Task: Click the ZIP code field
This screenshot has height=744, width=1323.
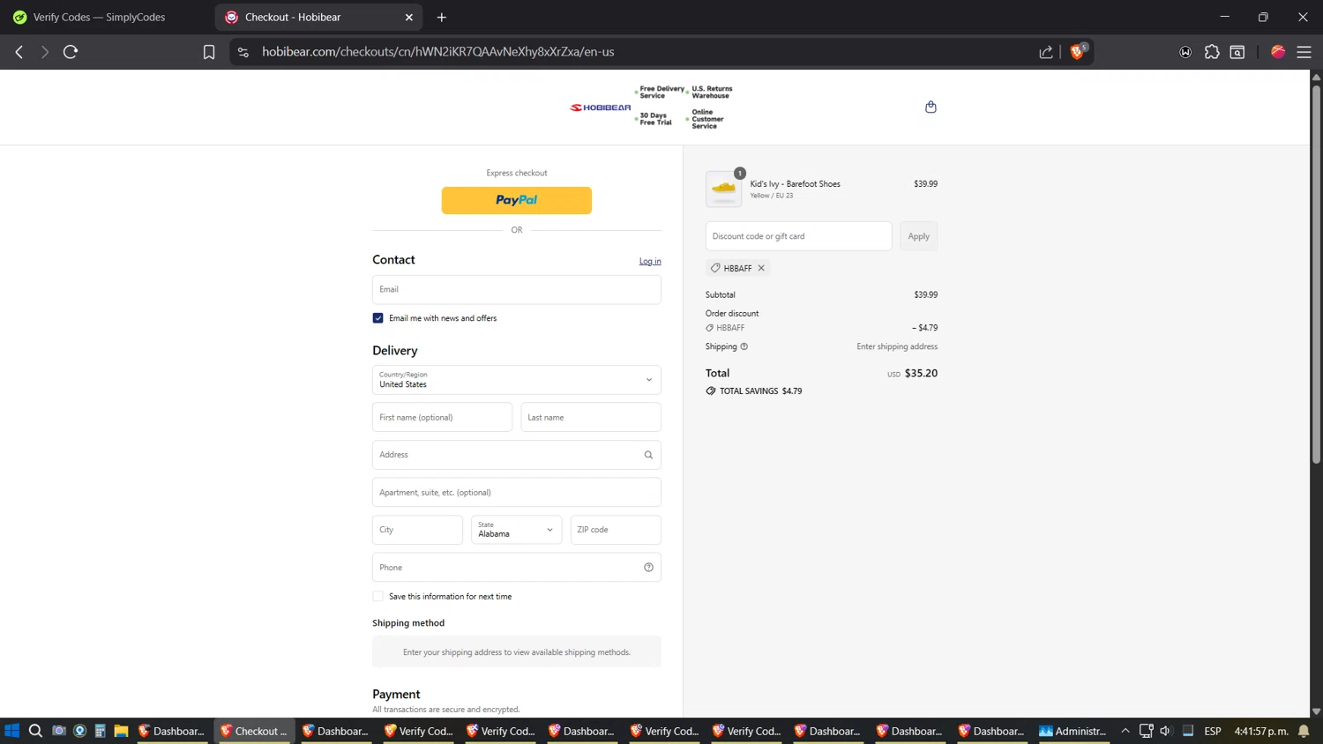Action: (616, 530)
